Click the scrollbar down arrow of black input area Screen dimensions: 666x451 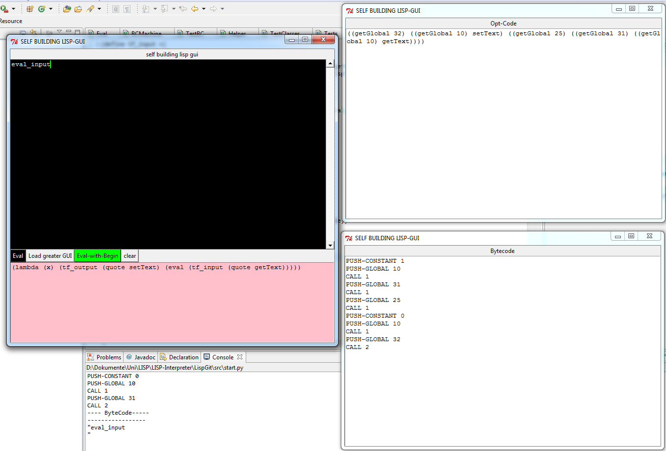[x=330, y=245]
